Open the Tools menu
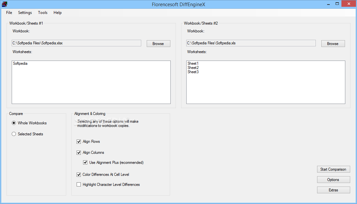The image size is (357, 204). click(x=43, y=13)
